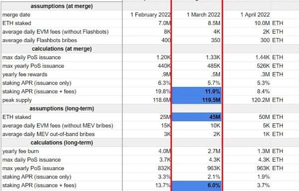Select the 1 March 2022 merge date cell

(x=197, y=14)
